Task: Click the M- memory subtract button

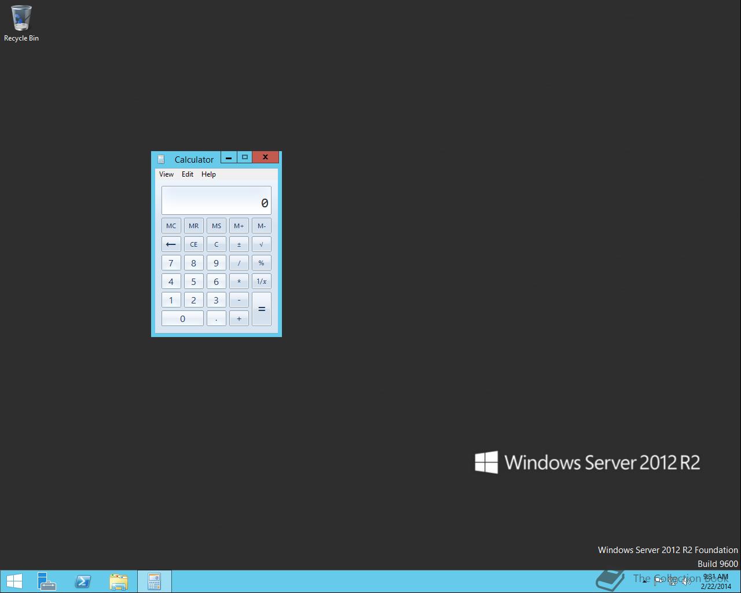Action: pos(261,226)
